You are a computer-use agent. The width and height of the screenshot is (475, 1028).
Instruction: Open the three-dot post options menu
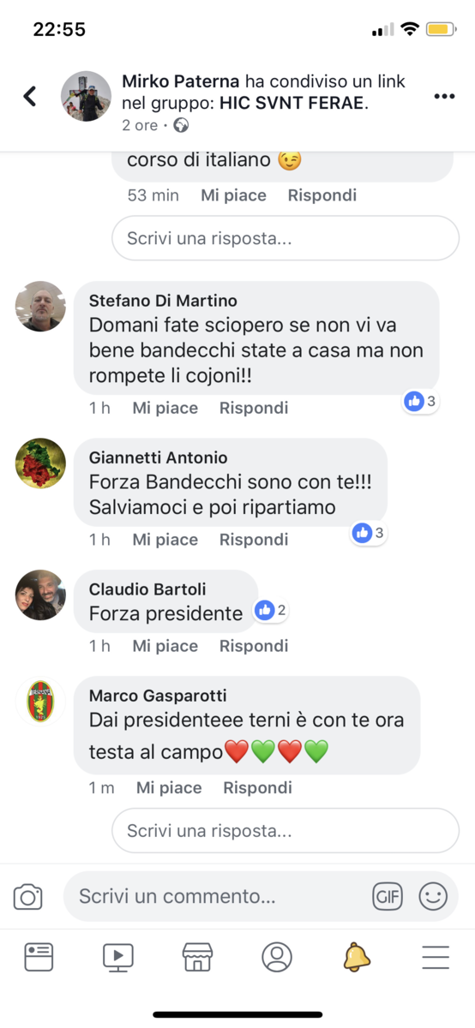tap(444, 97)
